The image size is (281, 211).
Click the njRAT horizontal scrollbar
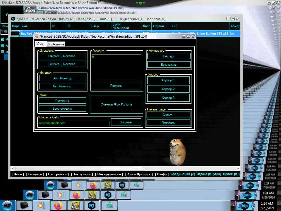click(80, 168)
